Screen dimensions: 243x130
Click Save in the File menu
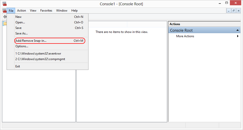tap(18, 28)
